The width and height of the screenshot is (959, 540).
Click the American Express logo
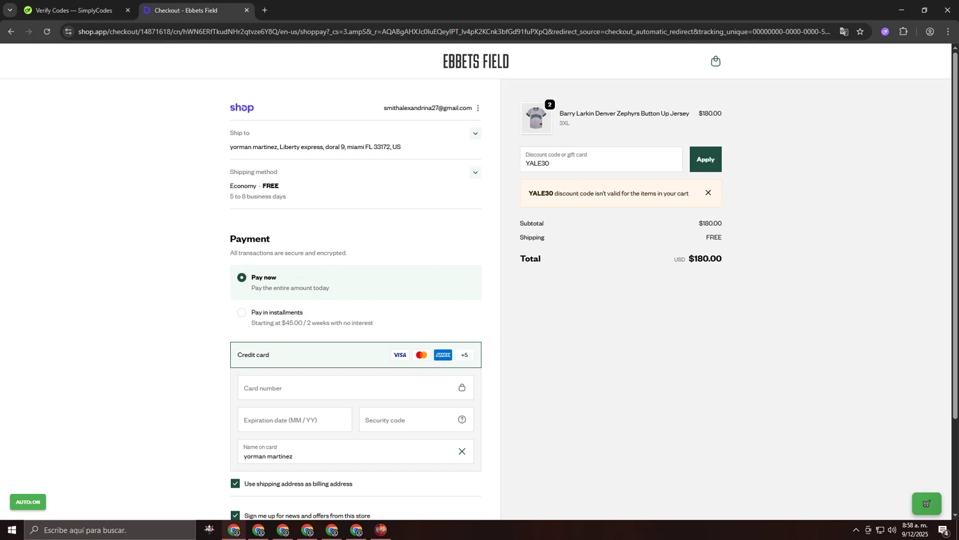point(443,355)
